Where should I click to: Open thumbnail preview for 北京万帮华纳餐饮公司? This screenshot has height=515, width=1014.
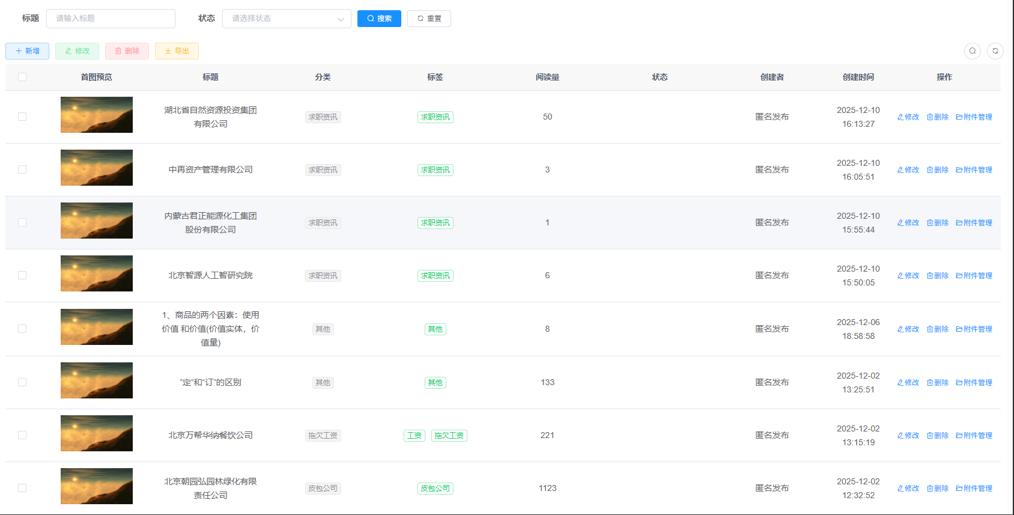[x=97, y=433]
